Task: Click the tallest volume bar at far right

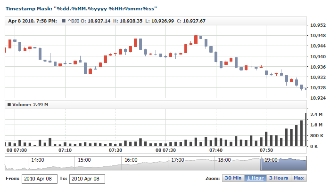Action: point(306,130)
